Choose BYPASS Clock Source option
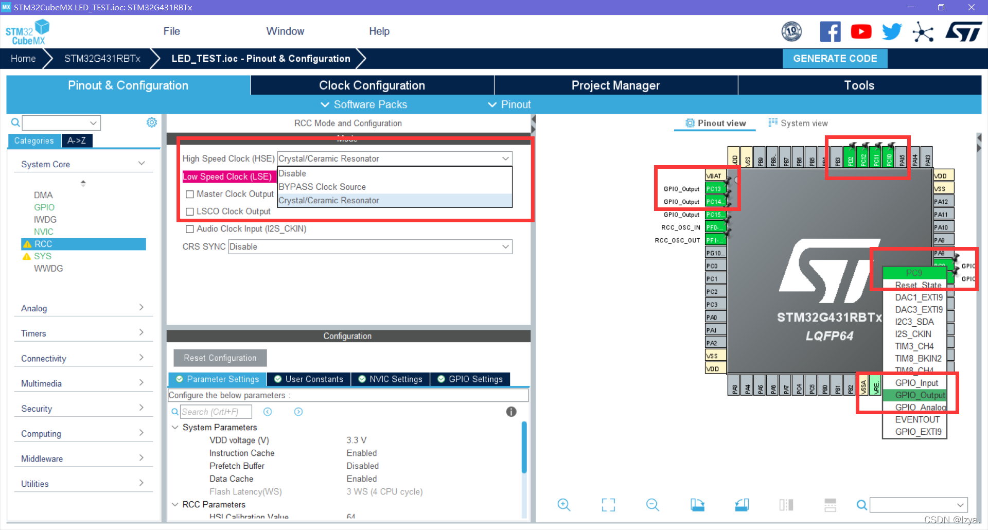This screenshot has width=988, height=530. point(395,187)
